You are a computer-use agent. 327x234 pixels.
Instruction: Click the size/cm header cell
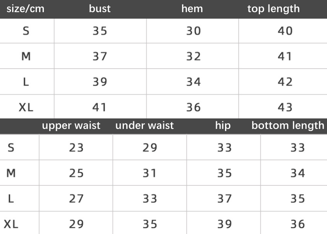tap(26, 9)
